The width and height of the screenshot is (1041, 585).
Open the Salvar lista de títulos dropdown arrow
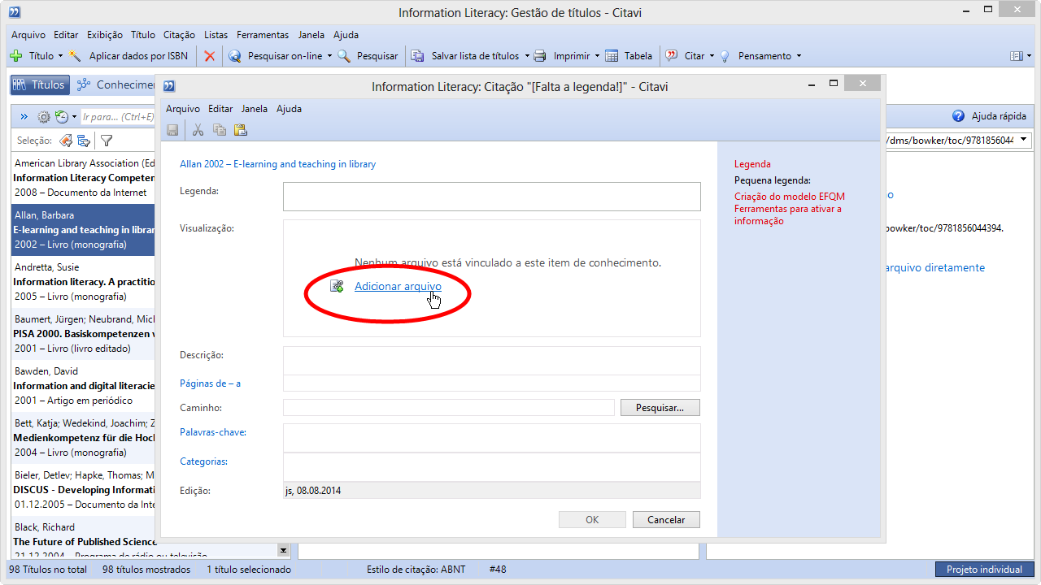tap(526, 56)
